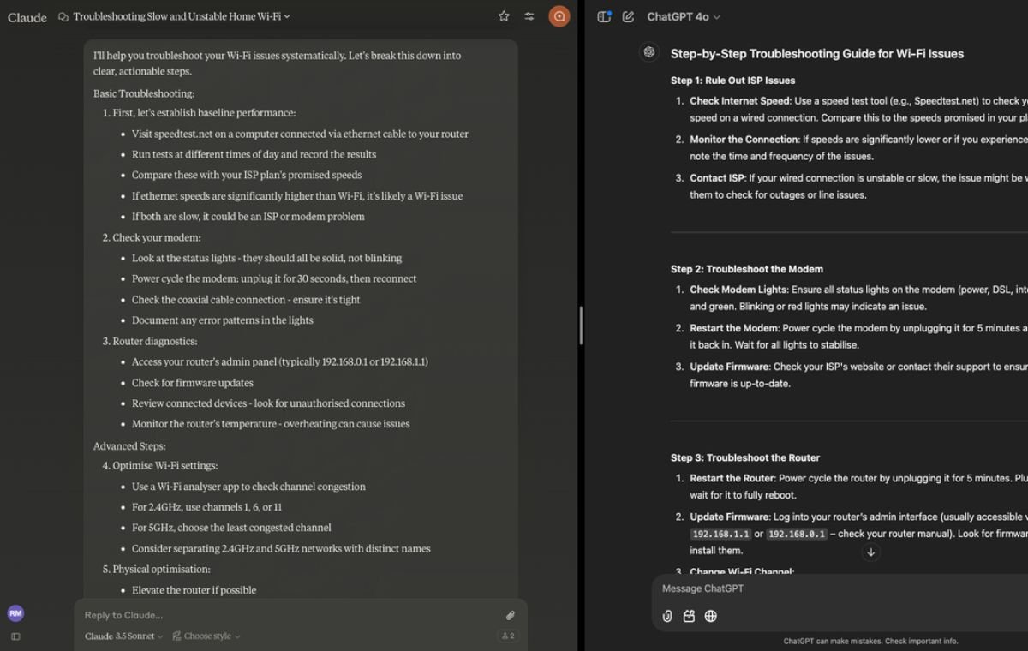The height and width of the screenshot is (651, 1028).
Task: Open ChatGPT tools toolbox icon
Action: [x=689, y=616]
